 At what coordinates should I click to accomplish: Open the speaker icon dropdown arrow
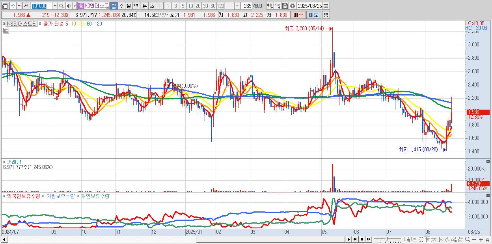point(75,6)
